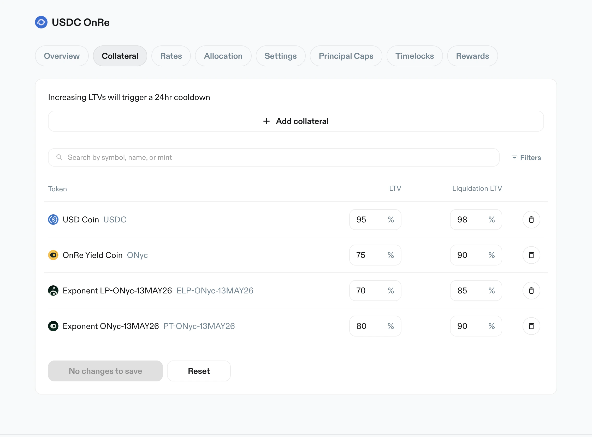
Task: Open the Timelocks tab
Action: point(414,56)
